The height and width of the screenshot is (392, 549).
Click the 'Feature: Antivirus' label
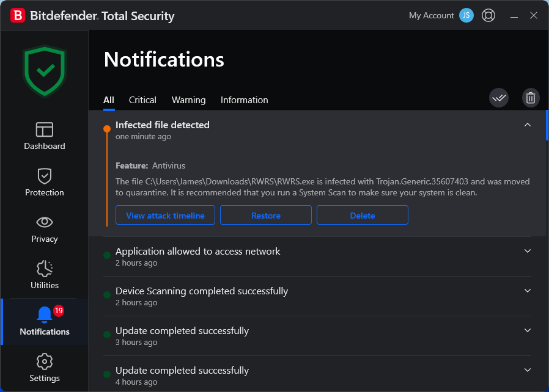[150, 165]
